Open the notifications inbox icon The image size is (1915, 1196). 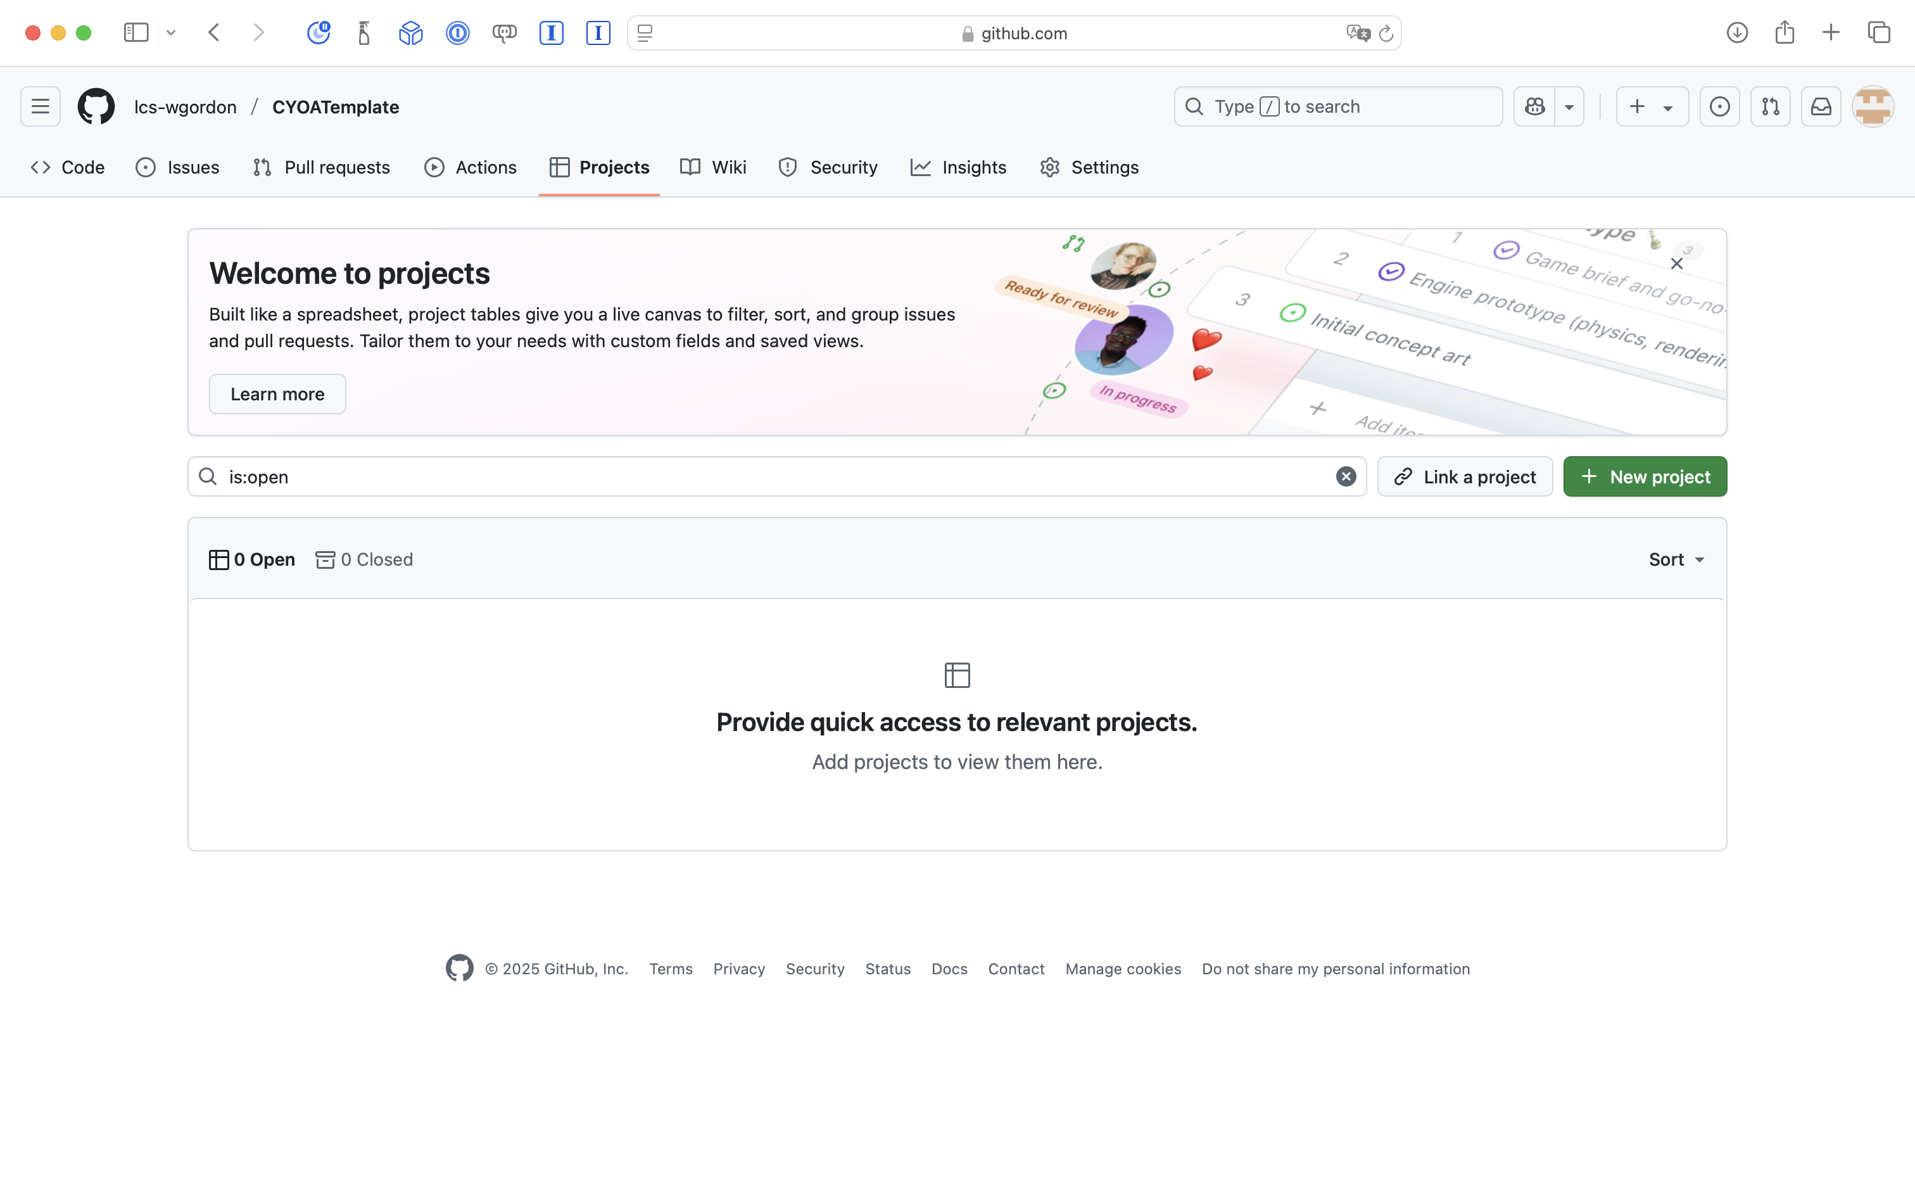pos(1821,107)
